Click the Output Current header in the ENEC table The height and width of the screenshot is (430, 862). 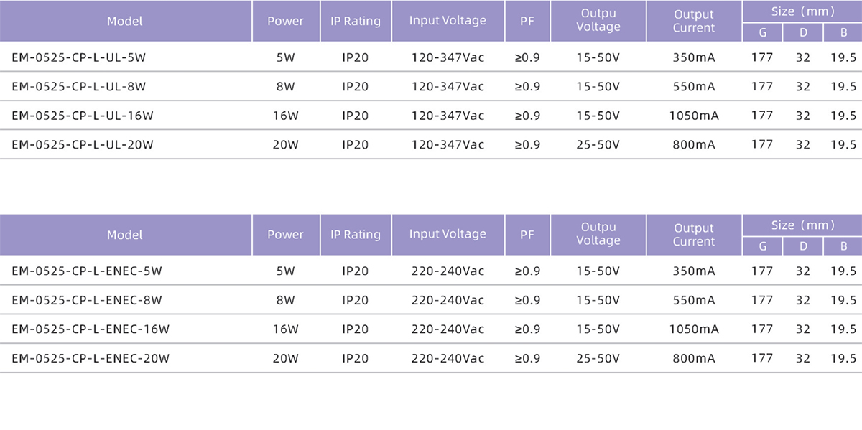pos(694,235)
